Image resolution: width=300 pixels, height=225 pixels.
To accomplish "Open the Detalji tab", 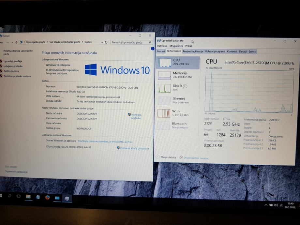I will (243, 52).
